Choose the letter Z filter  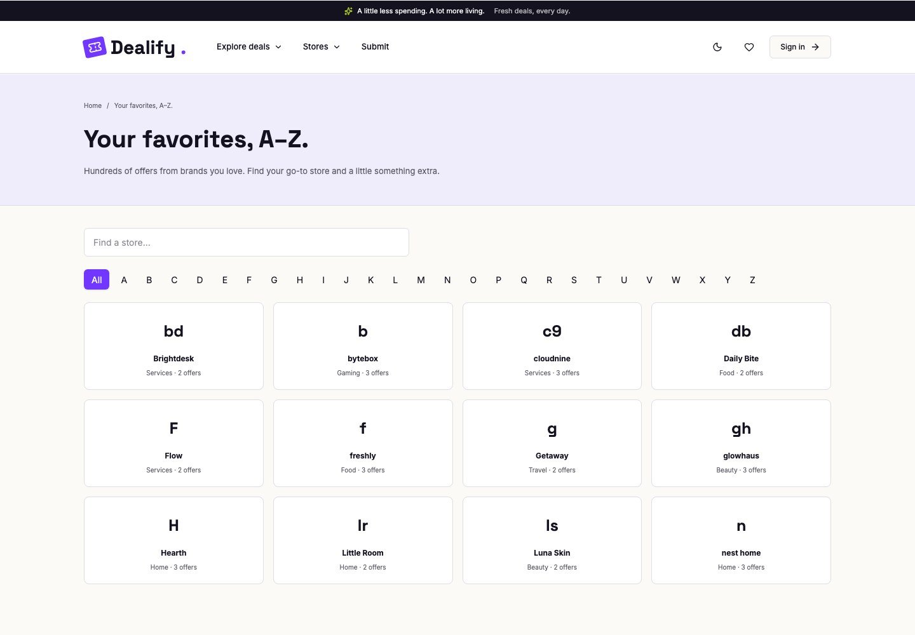click(752, 279)
